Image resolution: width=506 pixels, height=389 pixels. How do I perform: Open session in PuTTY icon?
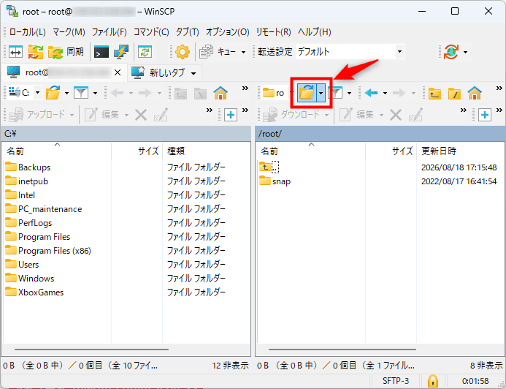(x=121, y=52)
